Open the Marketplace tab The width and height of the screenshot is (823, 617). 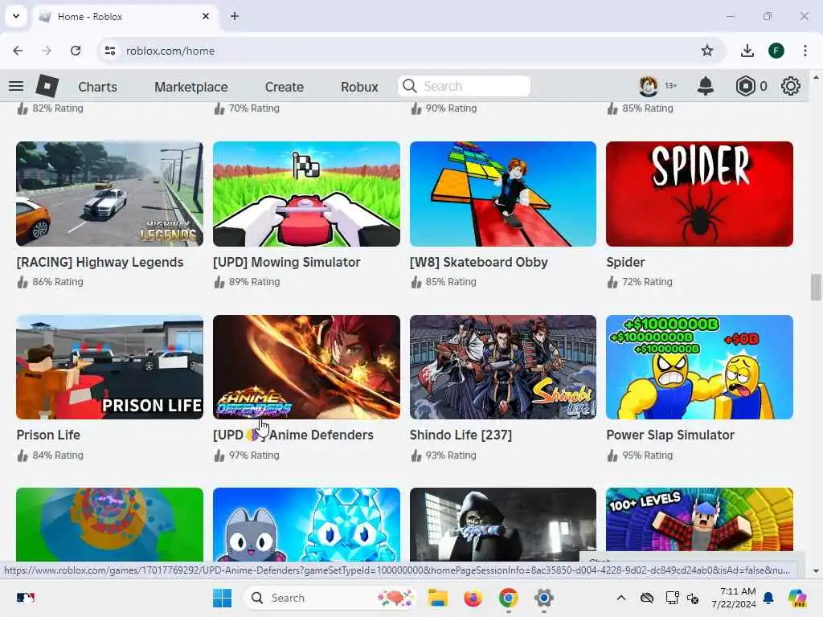click(191, 87)
